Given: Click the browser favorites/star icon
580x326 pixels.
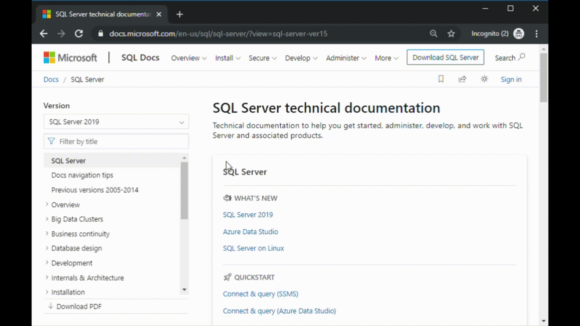Looking at the screenshot, I should coord(451,34).
